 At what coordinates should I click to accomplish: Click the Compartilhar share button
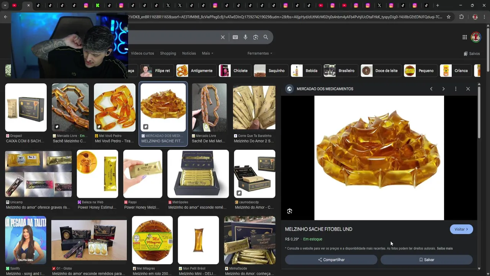pyautogui.click(x=331, y=260)
